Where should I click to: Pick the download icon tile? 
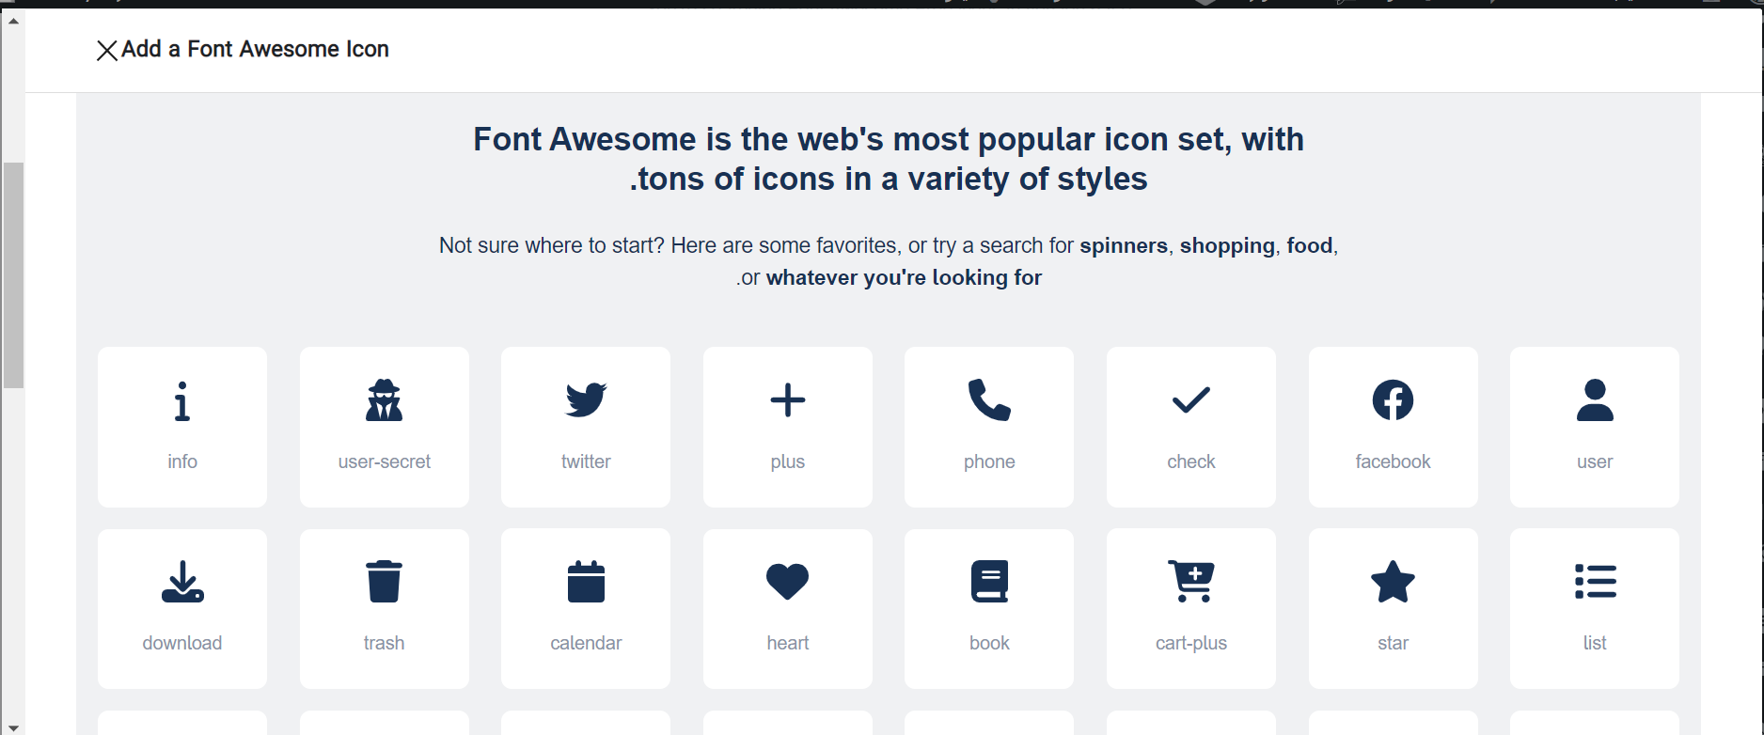182,608
